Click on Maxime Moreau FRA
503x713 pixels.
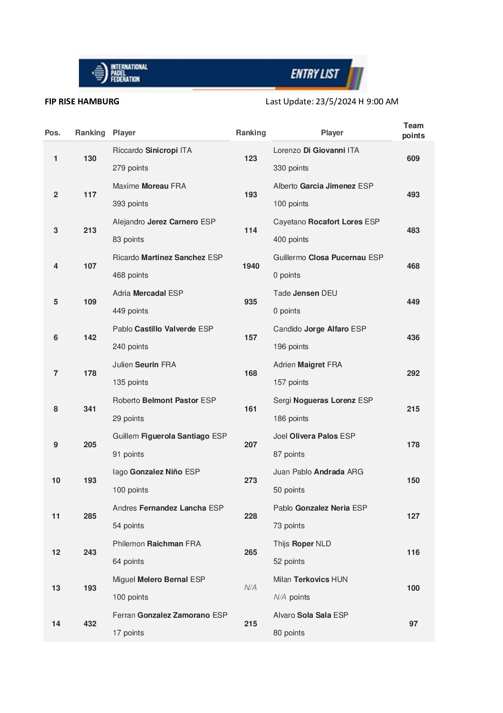tap(149, 186)
